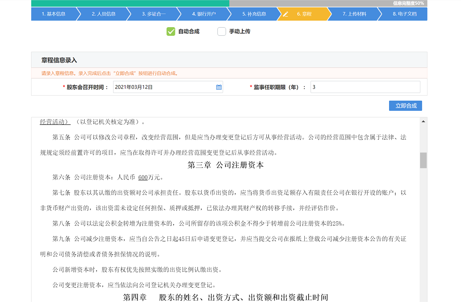Open the calendar picker for 股东会召开时间
The image size is (461, 302).
[x=219, y=87]
